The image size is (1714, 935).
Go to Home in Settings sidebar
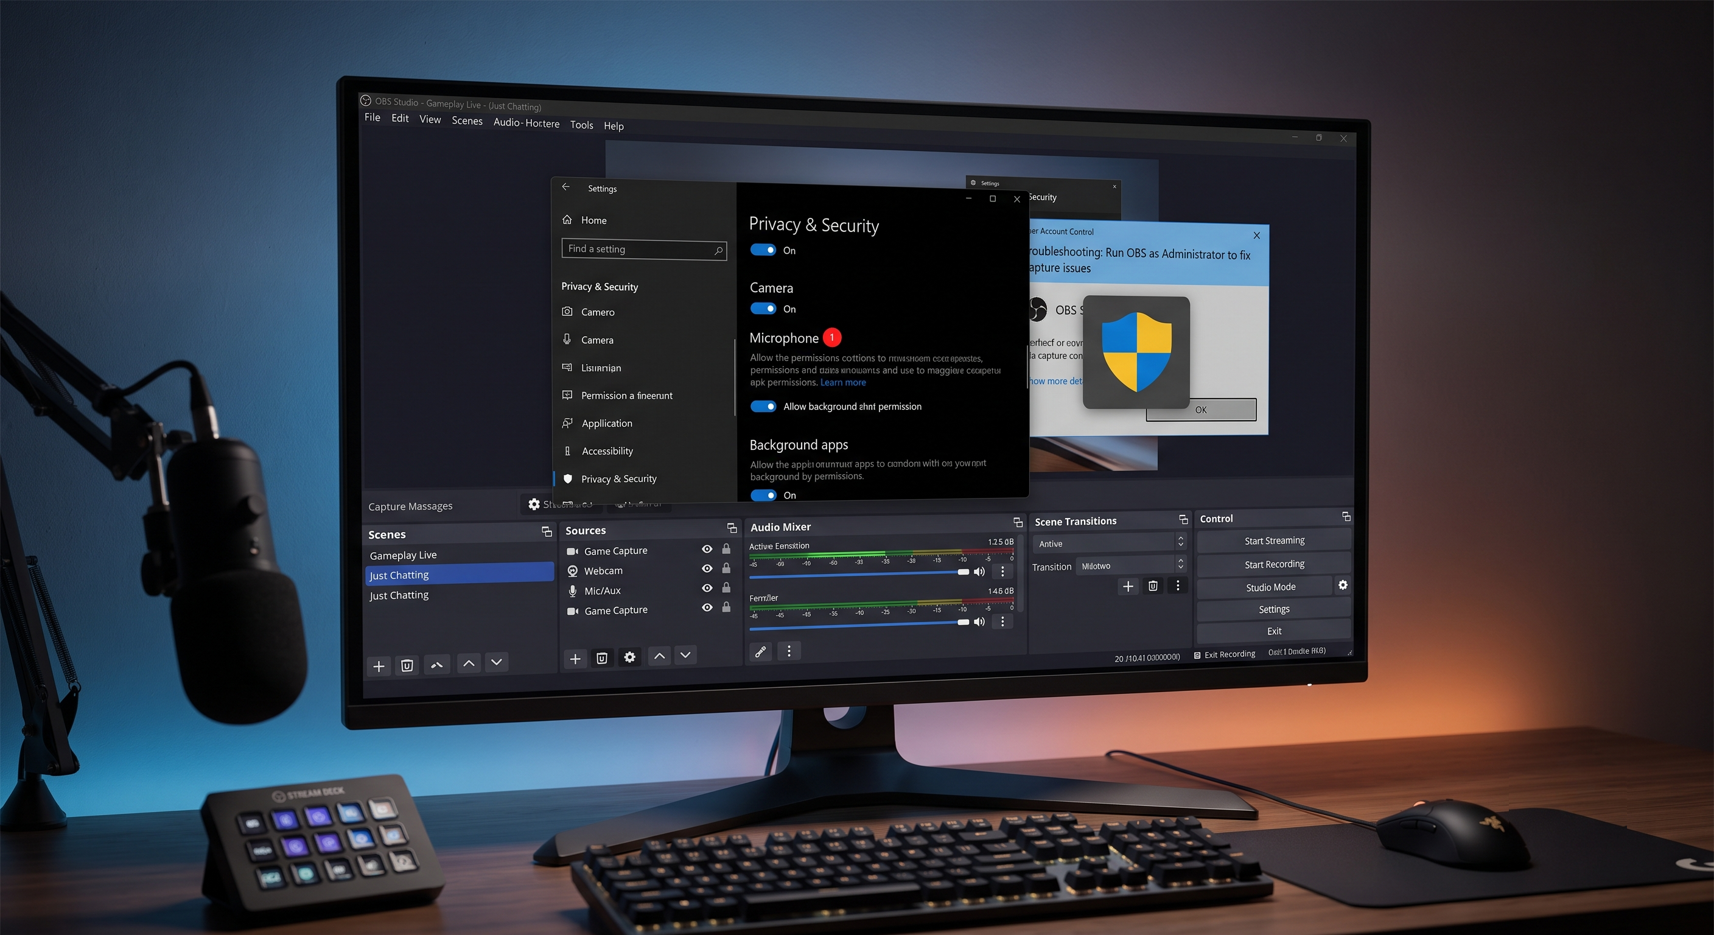[x=593, y=220]
